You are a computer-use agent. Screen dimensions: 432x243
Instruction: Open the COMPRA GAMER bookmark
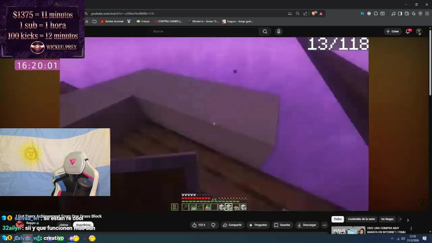[167, 21]
